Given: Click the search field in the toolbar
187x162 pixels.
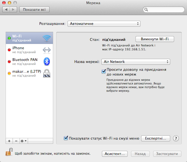Looking at the screenshot, I should click(163, 10).
